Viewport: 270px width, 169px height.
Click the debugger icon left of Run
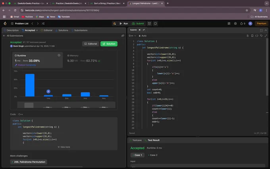(x=114, y=23)
